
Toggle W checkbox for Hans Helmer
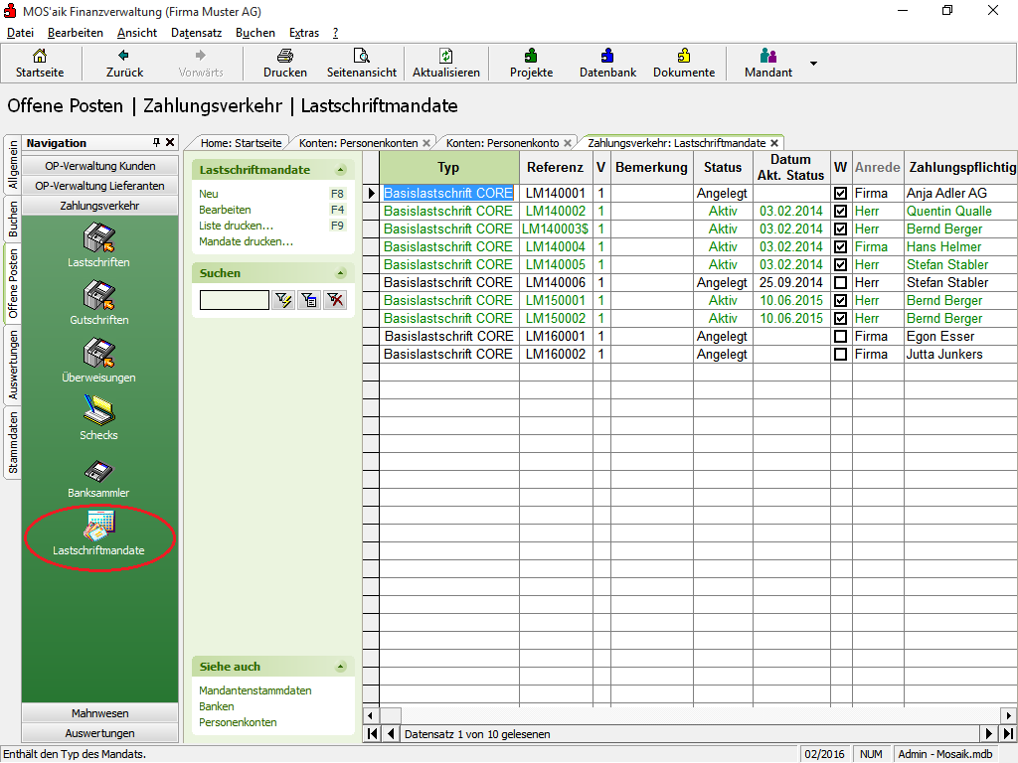click(840, 246)
